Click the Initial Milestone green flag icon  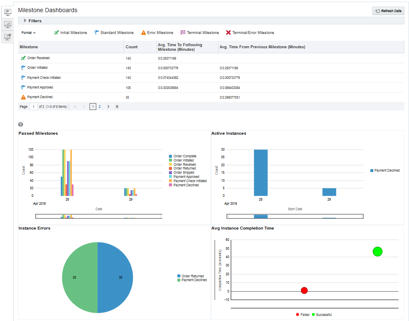click(56, 33)
